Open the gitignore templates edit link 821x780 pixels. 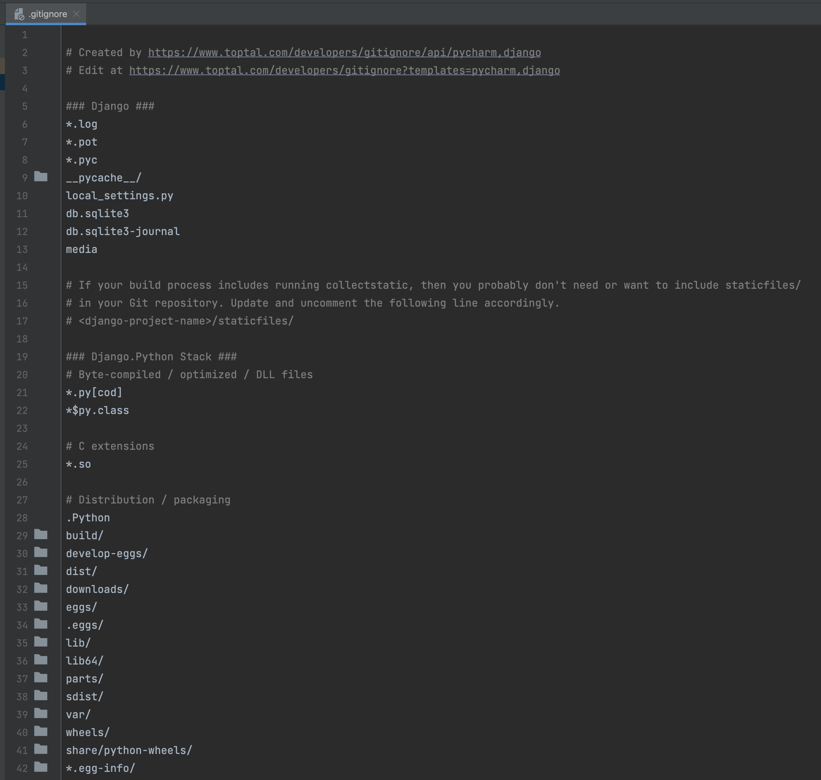click(344, 71)
